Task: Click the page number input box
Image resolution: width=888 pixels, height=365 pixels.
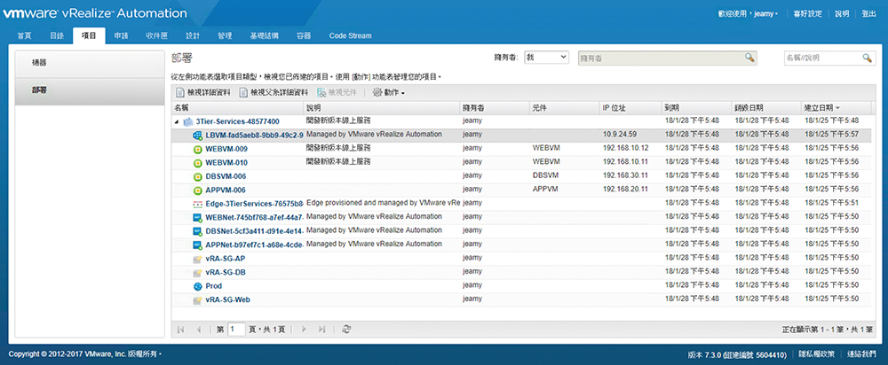Action: click(x=236, y=329)
